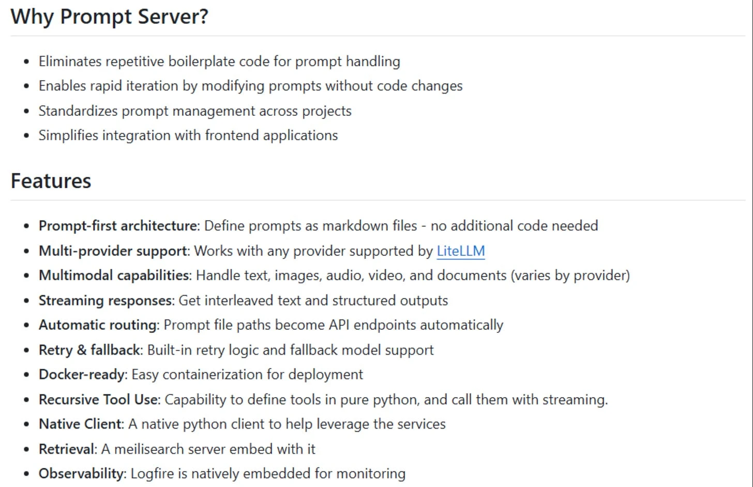
Task: Click the bold "Native Client" label
Action: (80, 424)
